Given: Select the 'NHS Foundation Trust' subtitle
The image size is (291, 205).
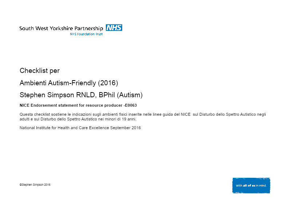Looking at the screenshot, I should coord(86,34).
